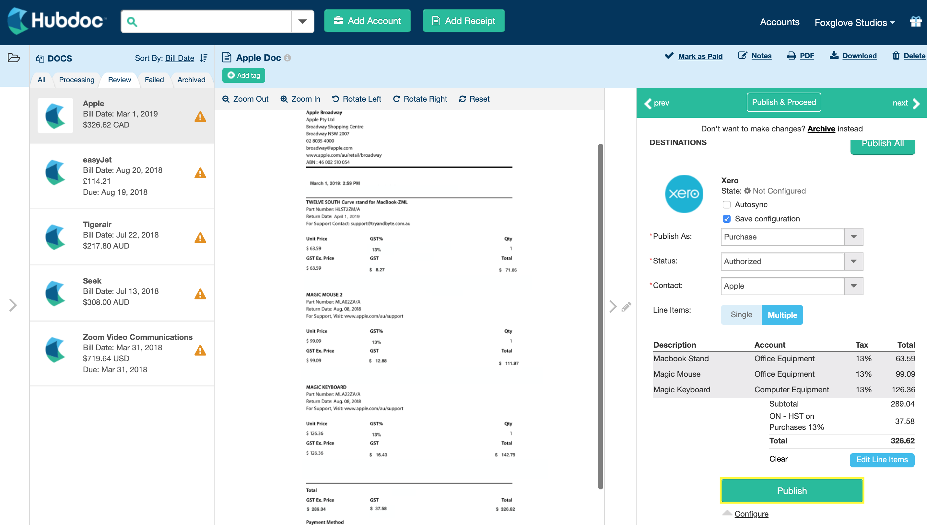Click the document viewer scrollbar
Screen dimensions: 927x525
600,316
